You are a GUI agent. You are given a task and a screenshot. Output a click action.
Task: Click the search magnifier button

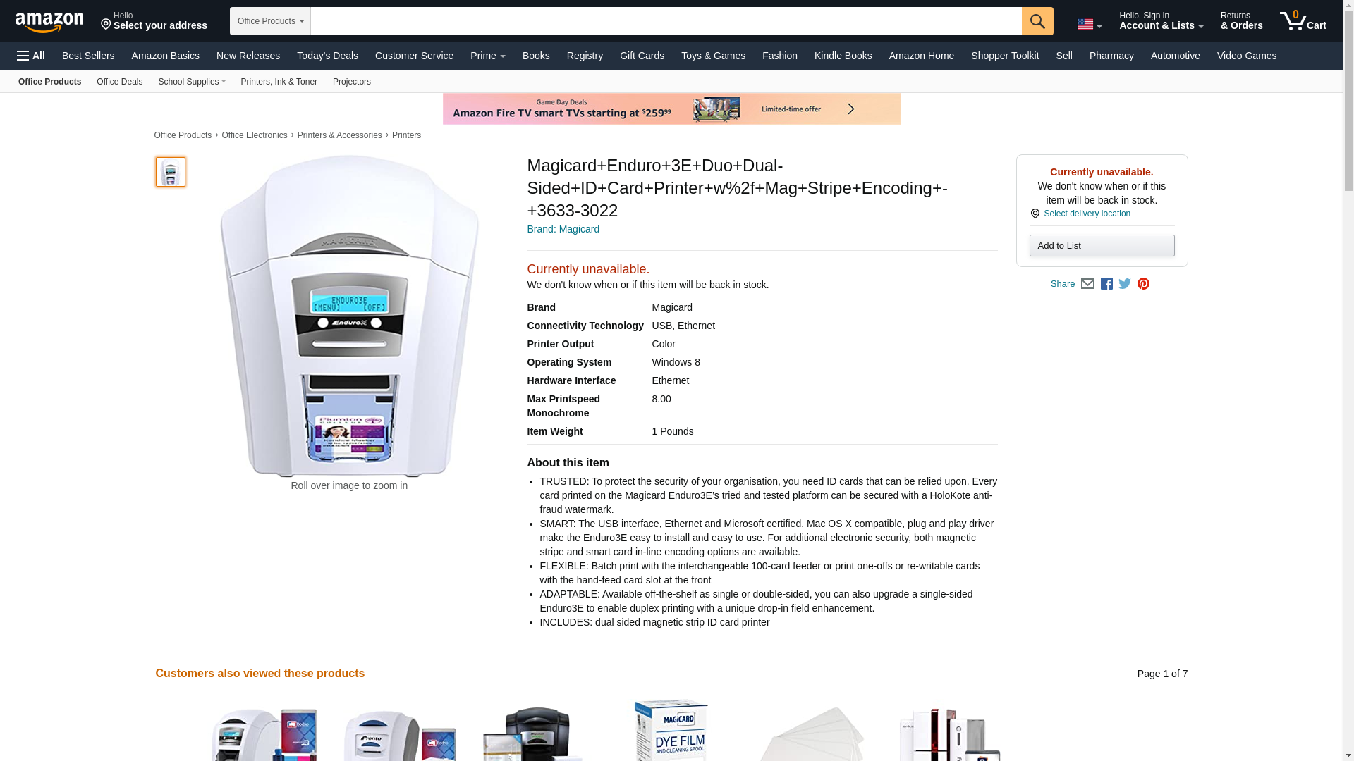1037,21
